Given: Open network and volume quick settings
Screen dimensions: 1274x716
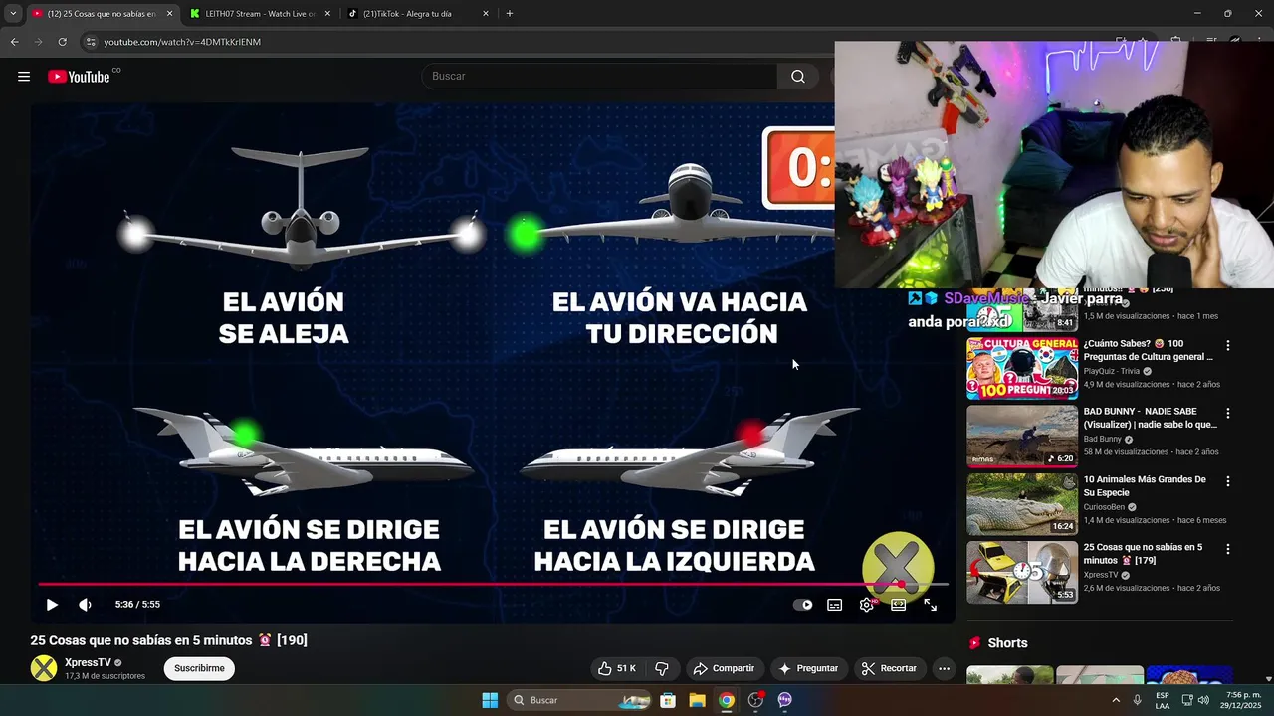Looking at the screenshot, I should point(1196,700).
